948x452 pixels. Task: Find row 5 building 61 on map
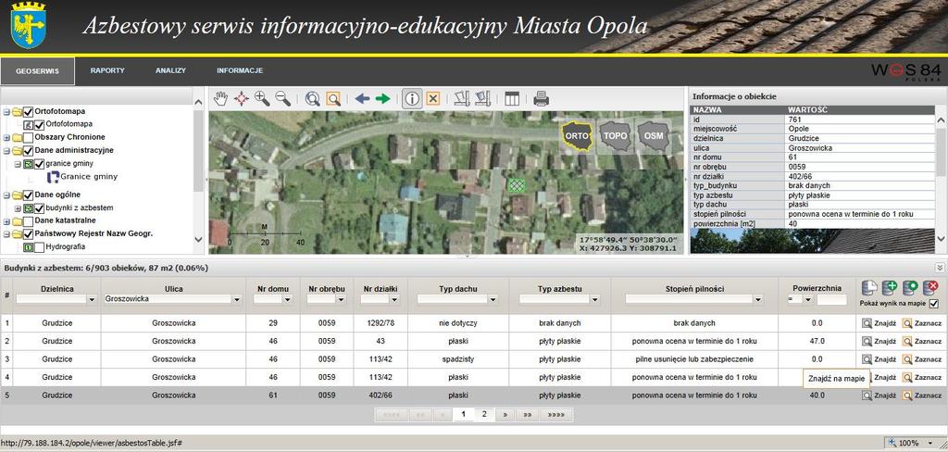tap(879, 395)
